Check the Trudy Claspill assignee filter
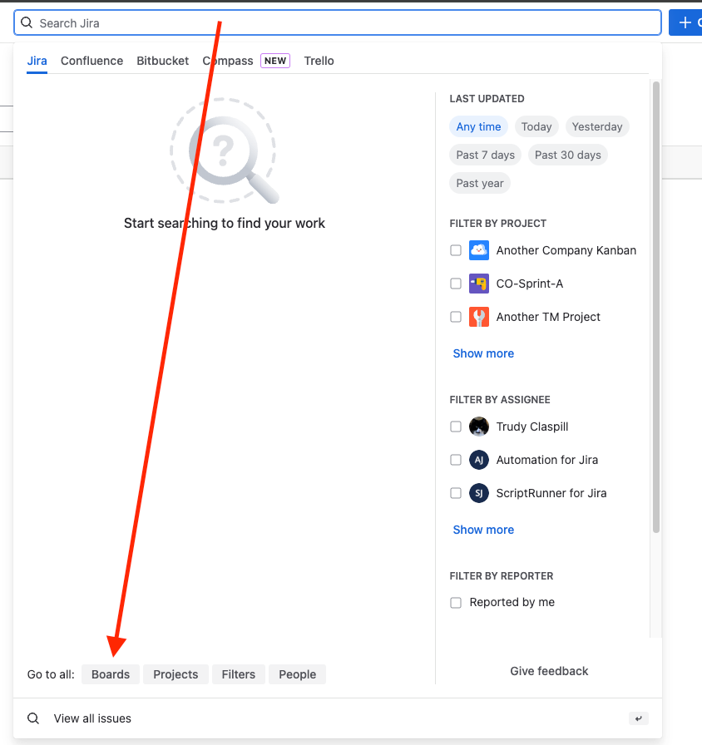The height and width of the screenshot is (745, 702). [456, 427]
